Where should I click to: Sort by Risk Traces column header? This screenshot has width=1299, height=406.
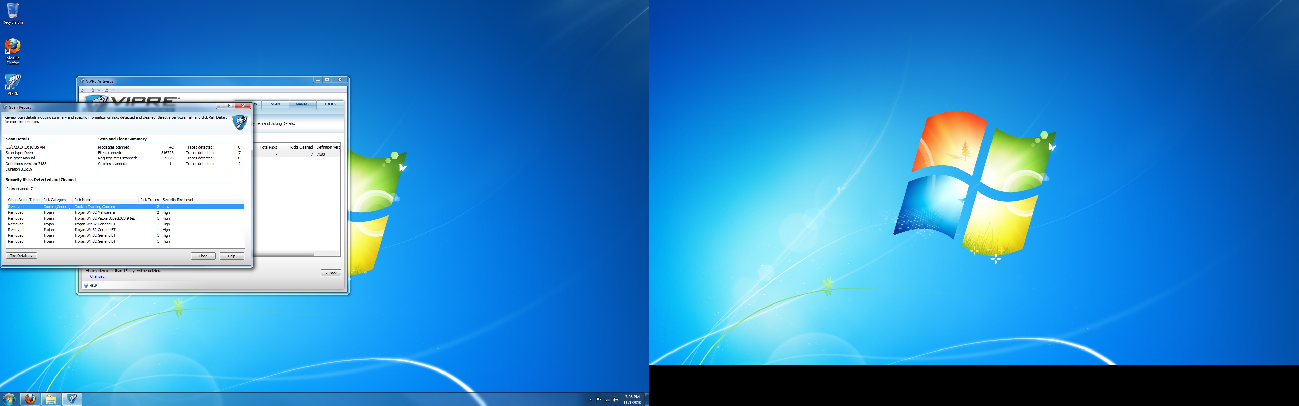pos(149,200)
